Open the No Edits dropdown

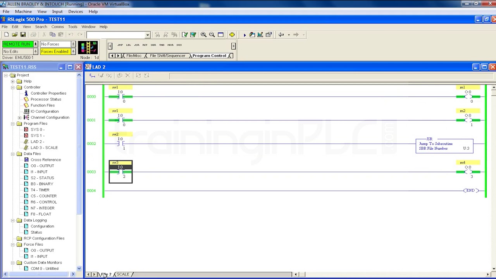coord(35,52)
